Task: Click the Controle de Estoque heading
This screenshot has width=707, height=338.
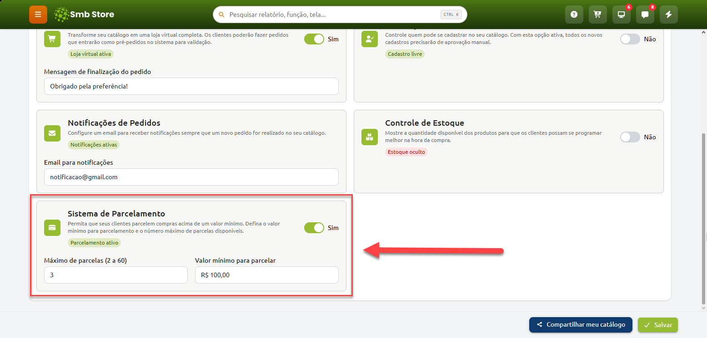Action: (x=425, y=123)
